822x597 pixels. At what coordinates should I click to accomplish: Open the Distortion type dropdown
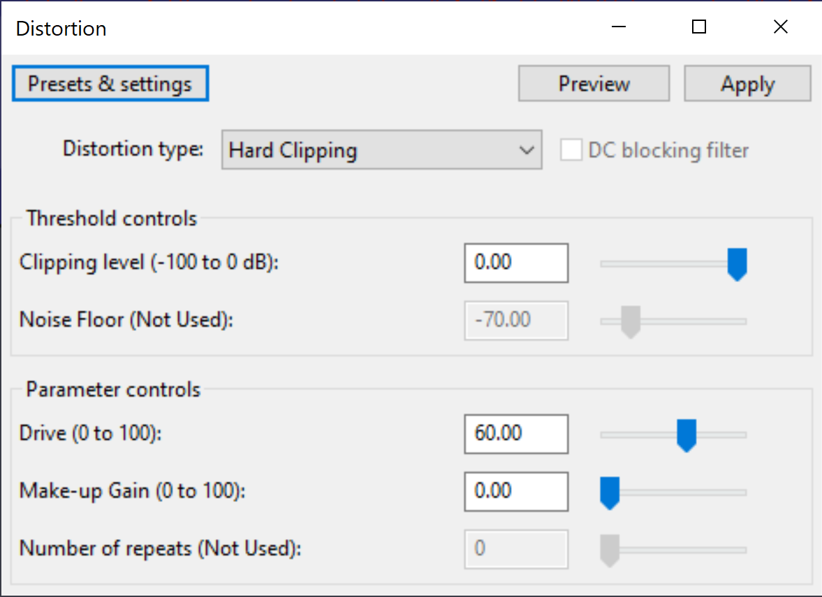tap(381, 150)
